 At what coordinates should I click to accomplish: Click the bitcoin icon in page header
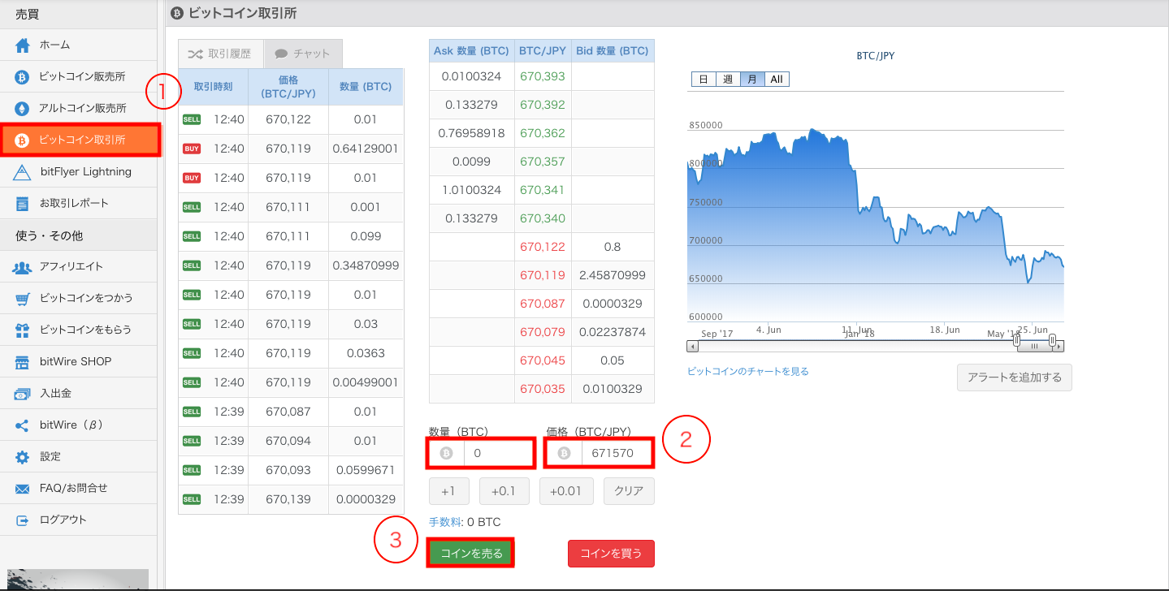coord(177,12)
